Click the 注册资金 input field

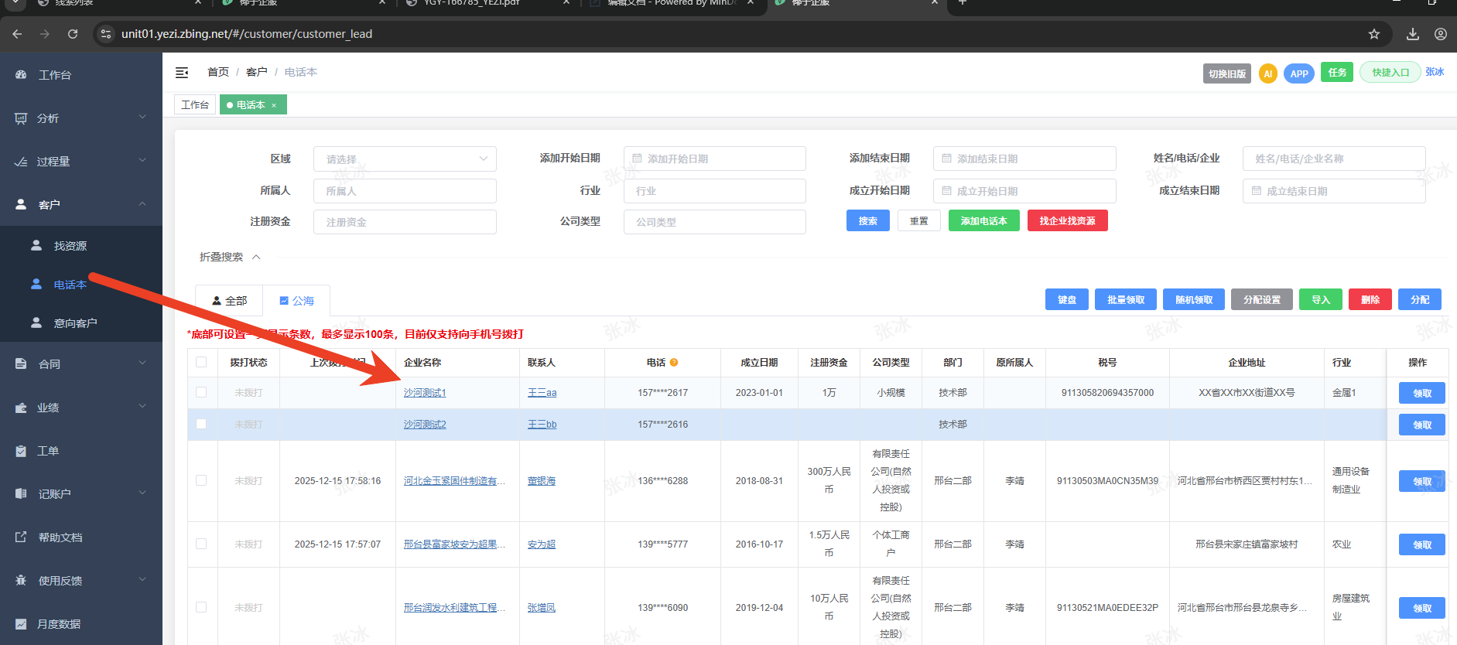pos(405,222)
